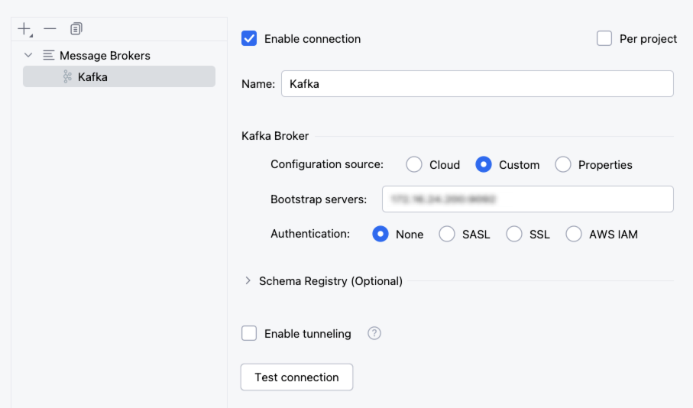Click the remove connection minus icon
Screen dimensions: 693x408
coord(50,28)
